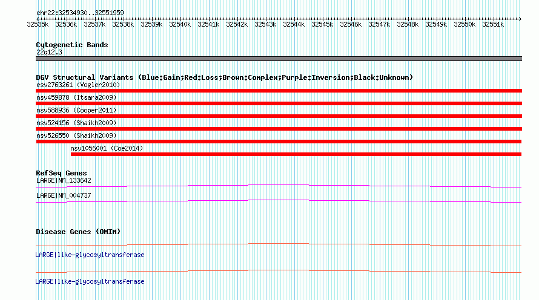Click the 32545k ruler tick label

pyautogui.click(x=322, y=24)
